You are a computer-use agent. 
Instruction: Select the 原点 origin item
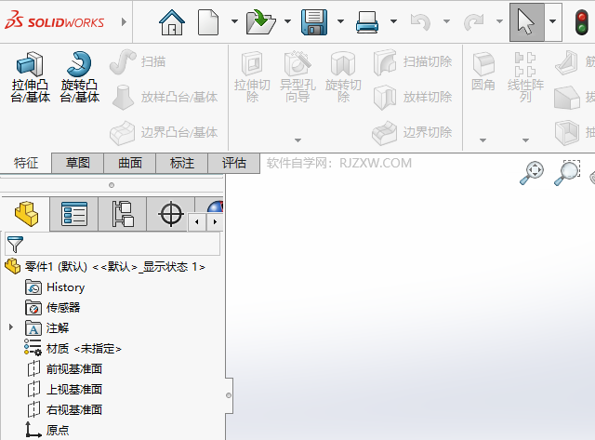click(x=47, y=430)
